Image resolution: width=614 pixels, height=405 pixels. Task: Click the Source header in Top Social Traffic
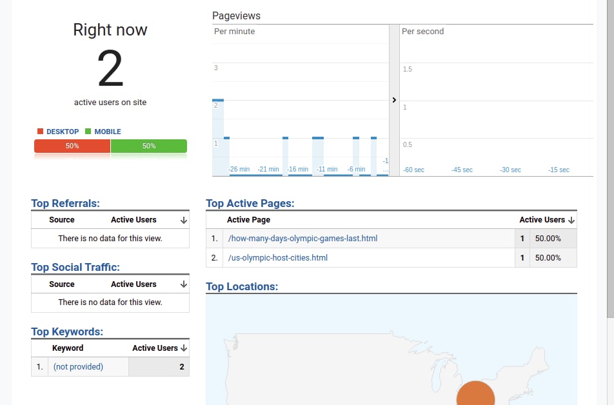tap(62, 284)
